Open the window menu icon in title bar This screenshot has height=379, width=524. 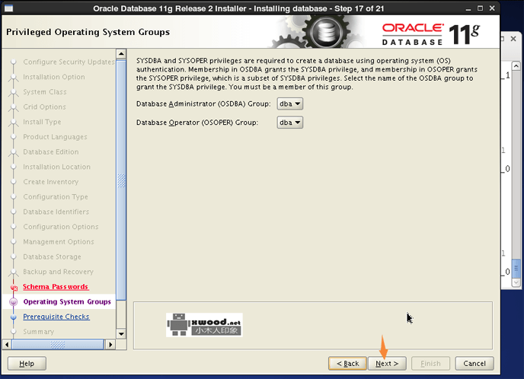click(7, 8)
